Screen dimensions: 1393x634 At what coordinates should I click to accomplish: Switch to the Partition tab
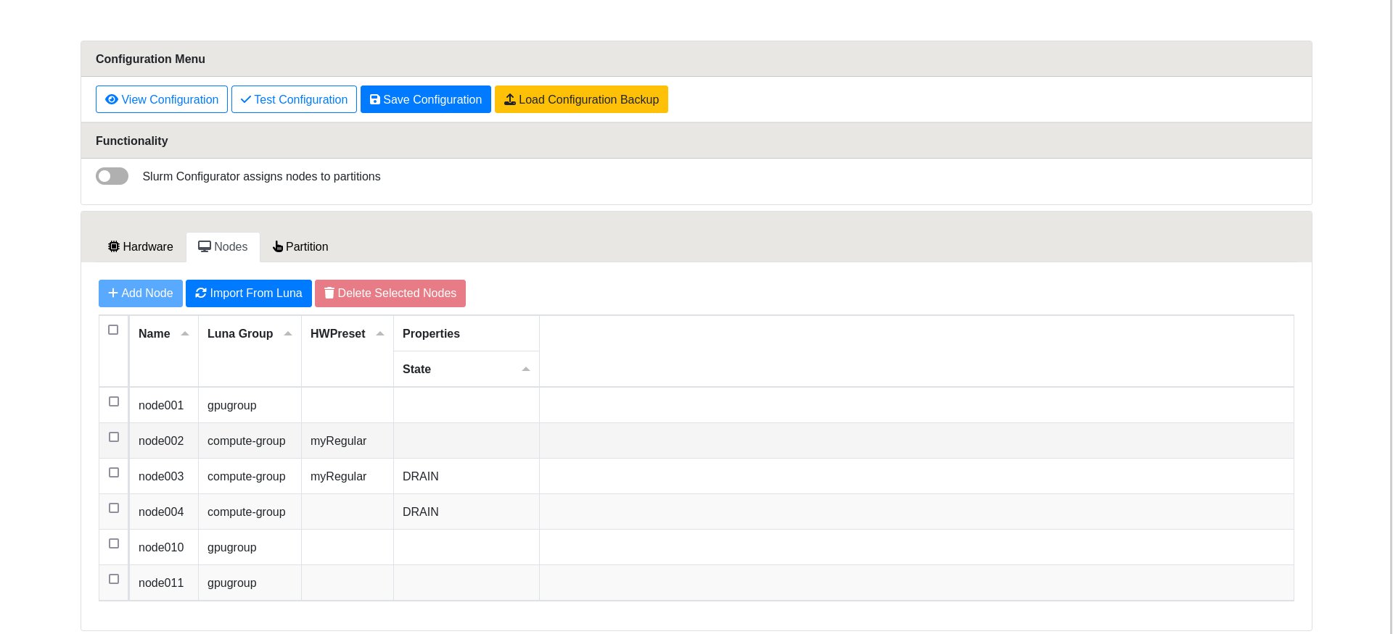(300, 246)
